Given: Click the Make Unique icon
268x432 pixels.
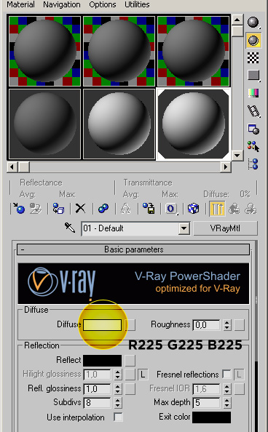Looking at the screenshot, I should [x=125, y=209].
